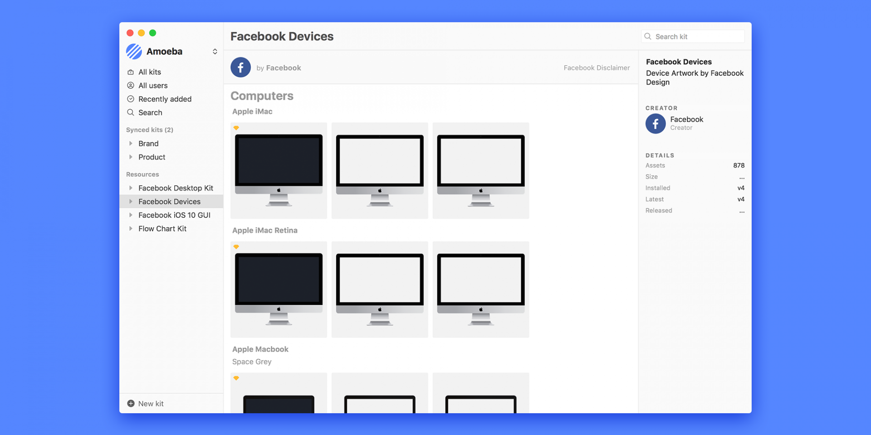Click the Sketch badge on first iMac

236,128
